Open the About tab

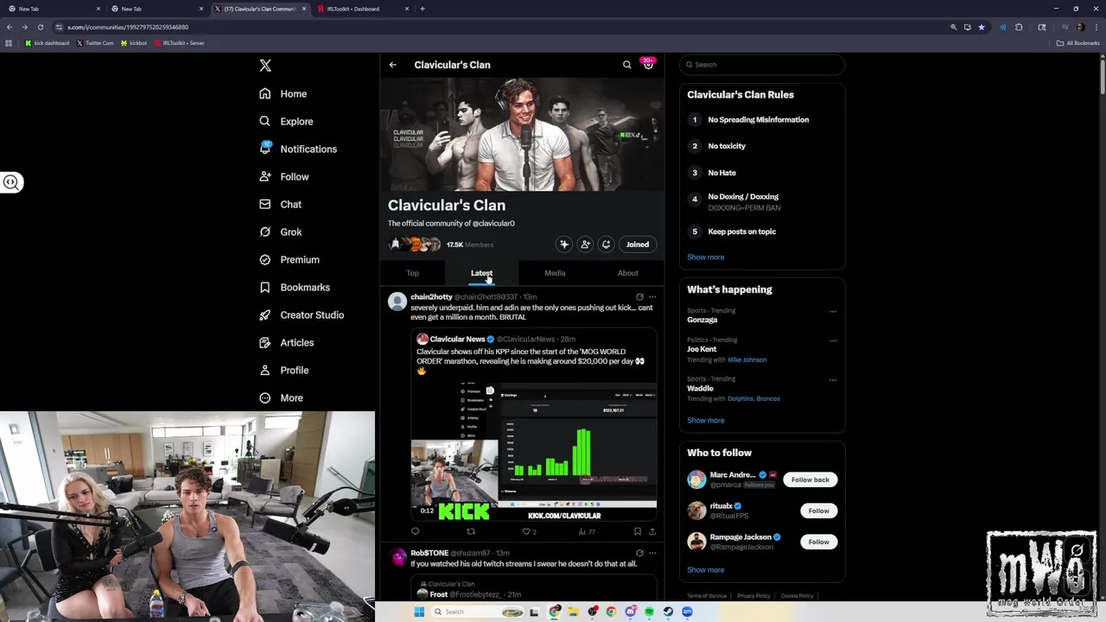[x=628, y=273]
